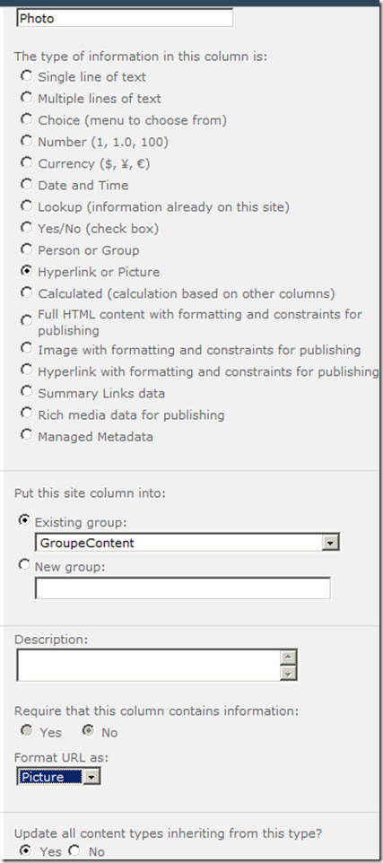Select the New group radio button
The image size is (383, 863).
(24, 565)
